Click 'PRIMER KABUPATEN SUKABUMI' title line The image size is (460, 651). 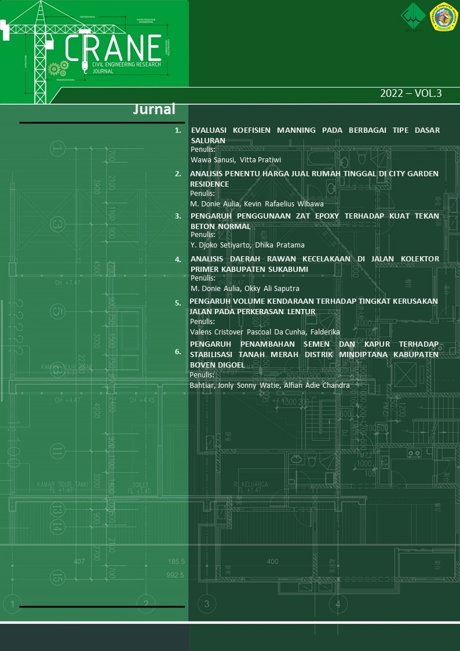pyautogui.click(x=249, y=270)
